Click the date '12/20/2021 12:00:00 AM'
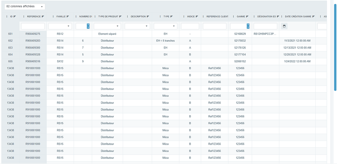 [297, 54]
